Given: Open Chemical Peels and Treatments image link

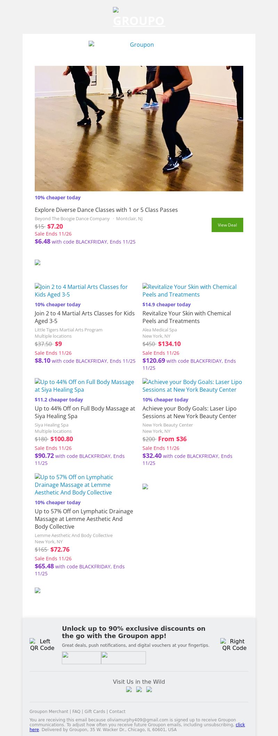Looking at the screenshot, I should 189,290.
